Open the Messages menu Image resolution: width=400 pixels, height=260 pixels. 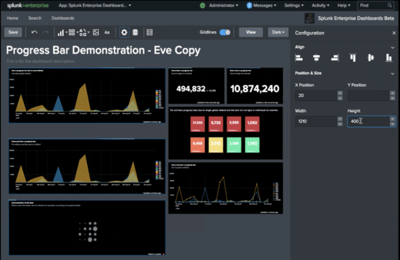[x=264, y=5]
